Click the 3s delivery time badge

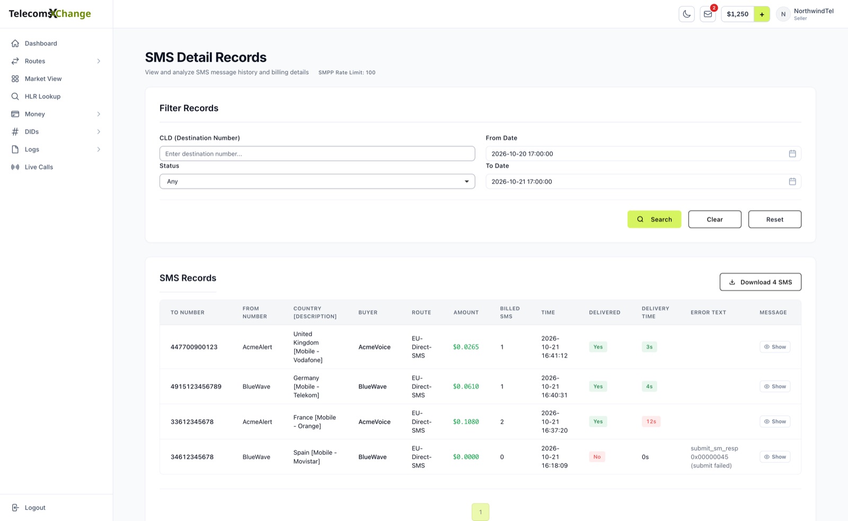tap(649, 347)
